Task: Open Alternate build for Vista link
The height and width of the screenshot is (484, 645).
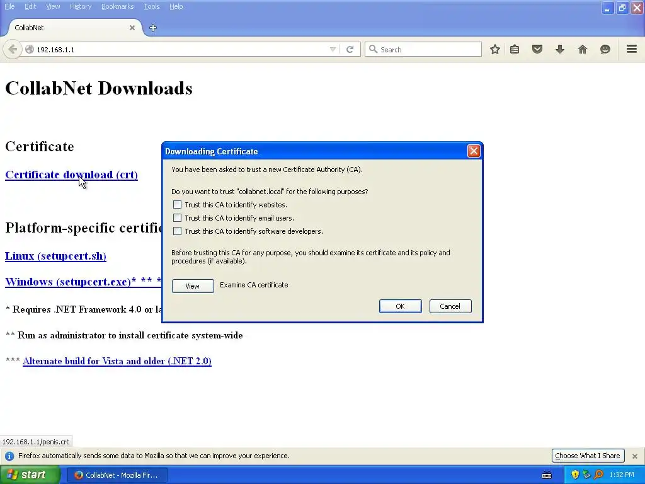Action: pos(117,361)
